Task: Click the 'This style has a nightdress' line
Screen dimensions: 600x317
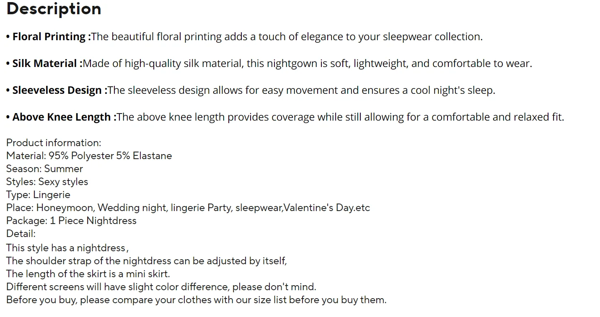Action: click(x=67, y=248)
